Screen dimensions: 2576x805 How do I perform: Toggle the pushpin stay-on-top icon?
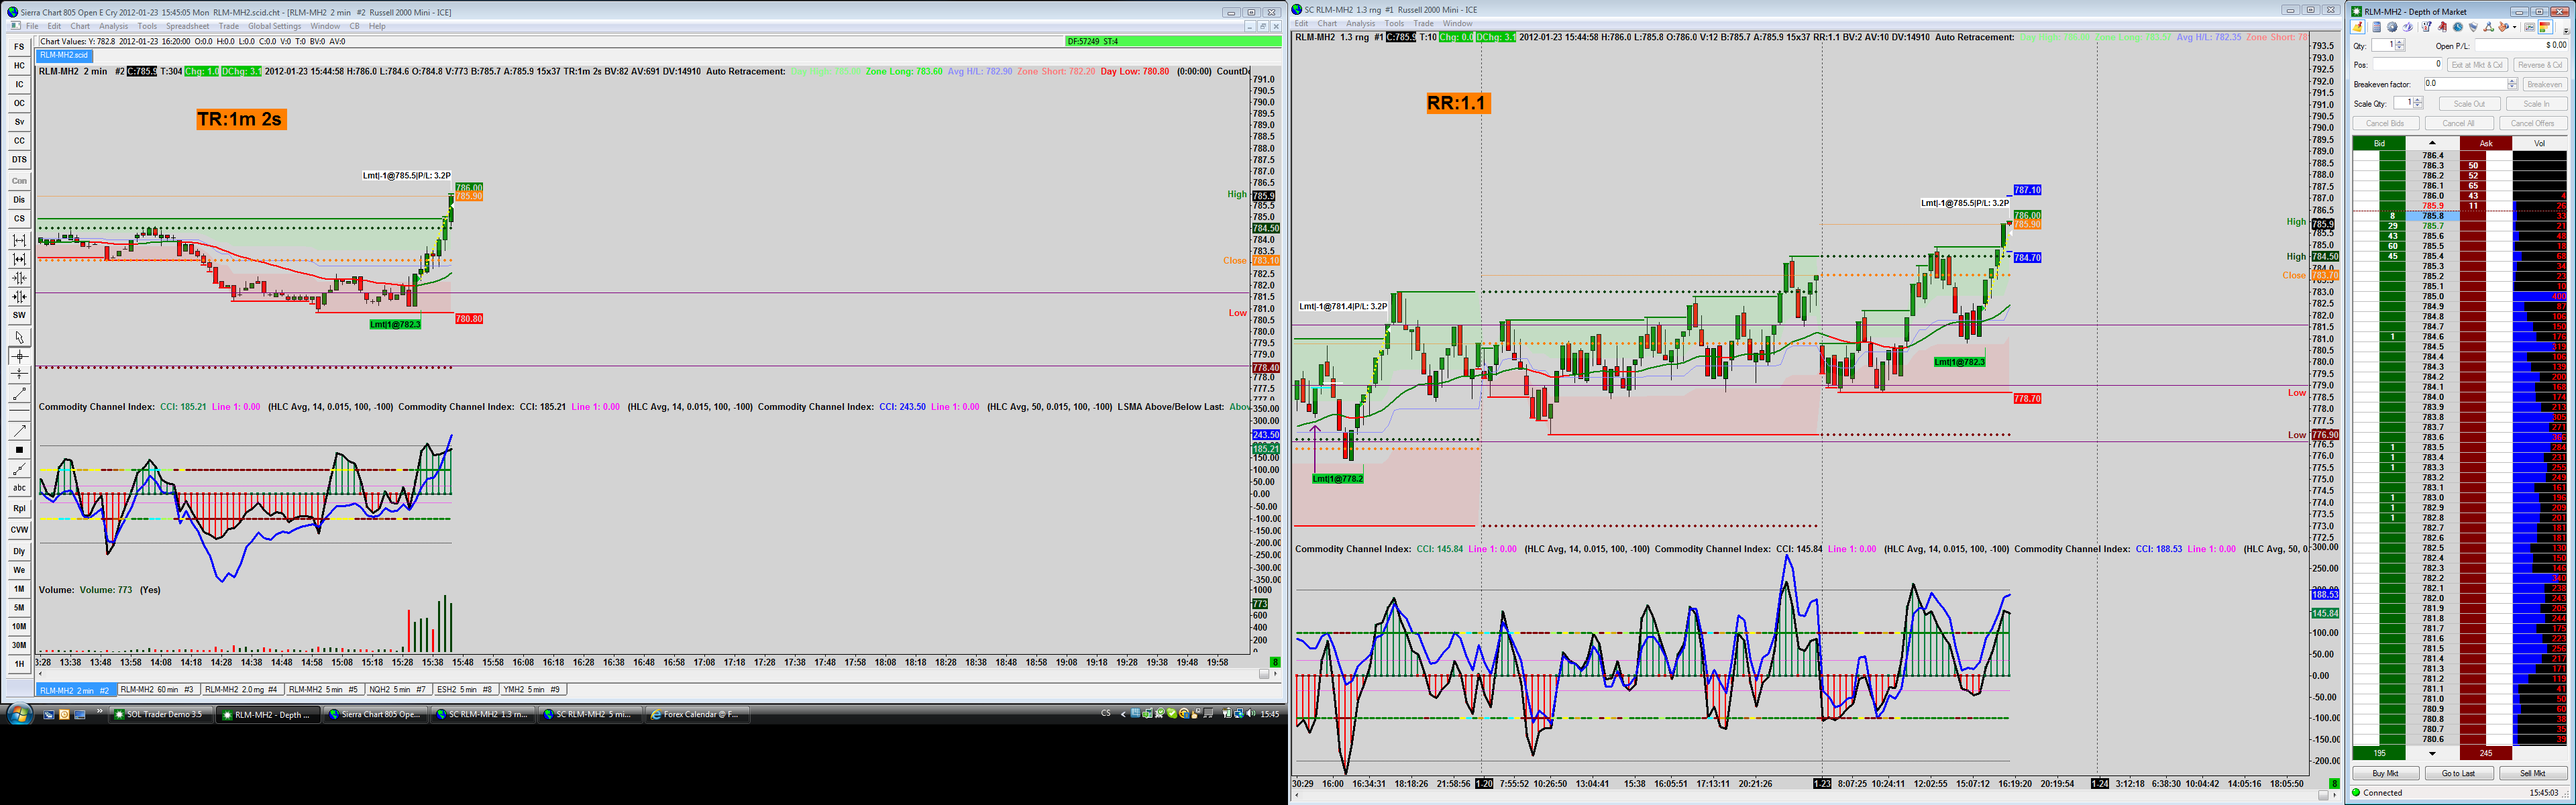[x=2357, y=27]
